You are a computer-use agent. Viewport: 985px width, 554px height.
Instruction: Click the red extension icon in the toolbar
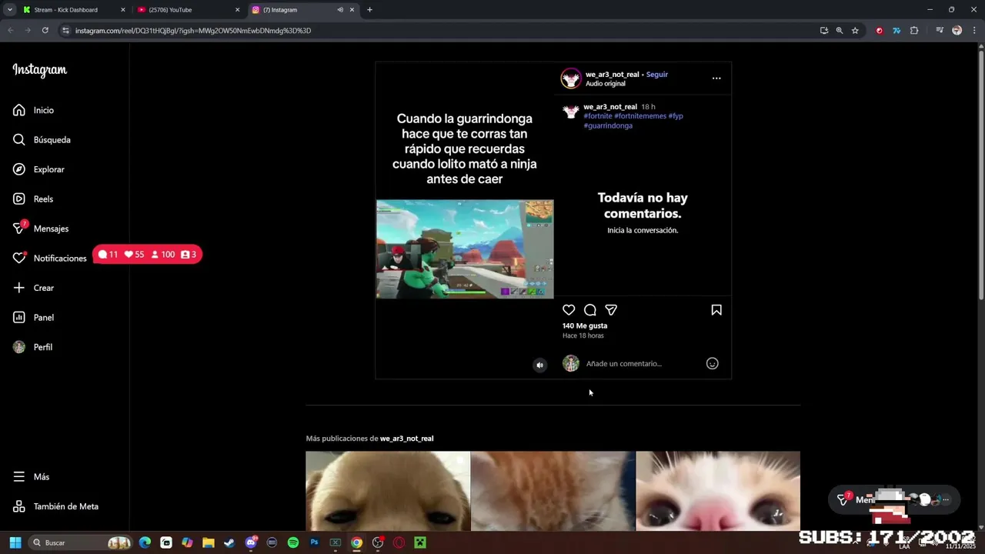pos(880,31)
